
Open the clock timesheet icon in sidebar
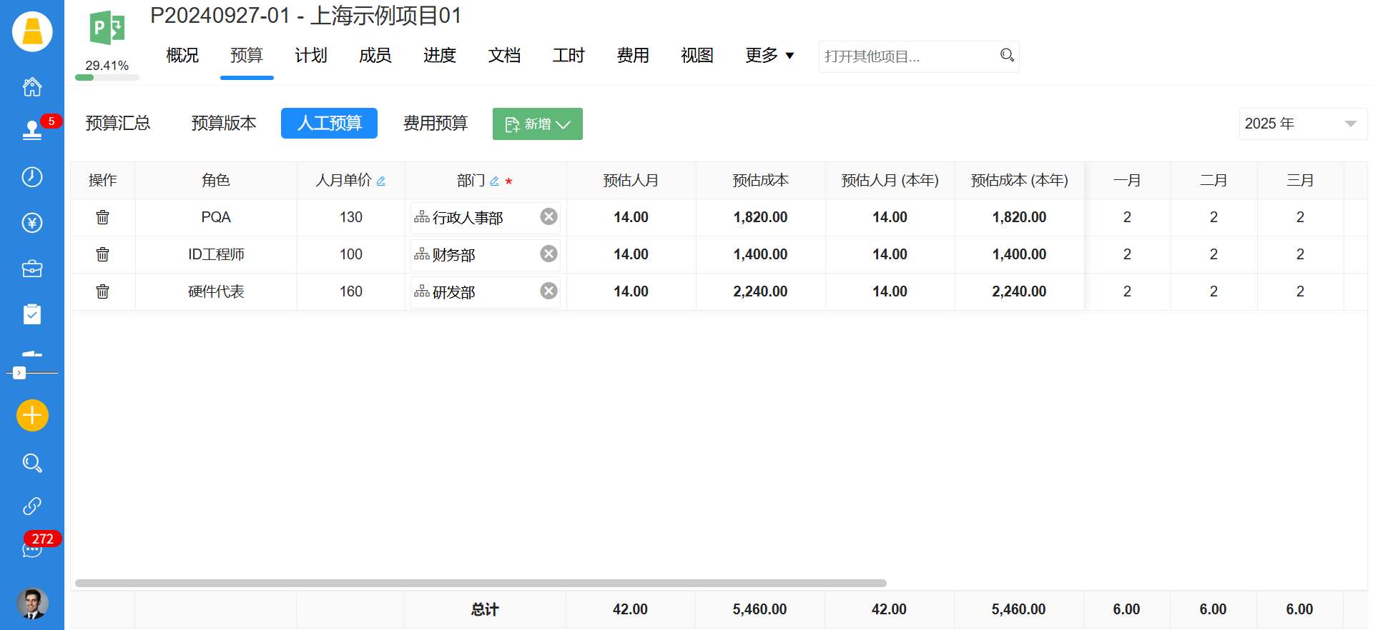[32, 177]
